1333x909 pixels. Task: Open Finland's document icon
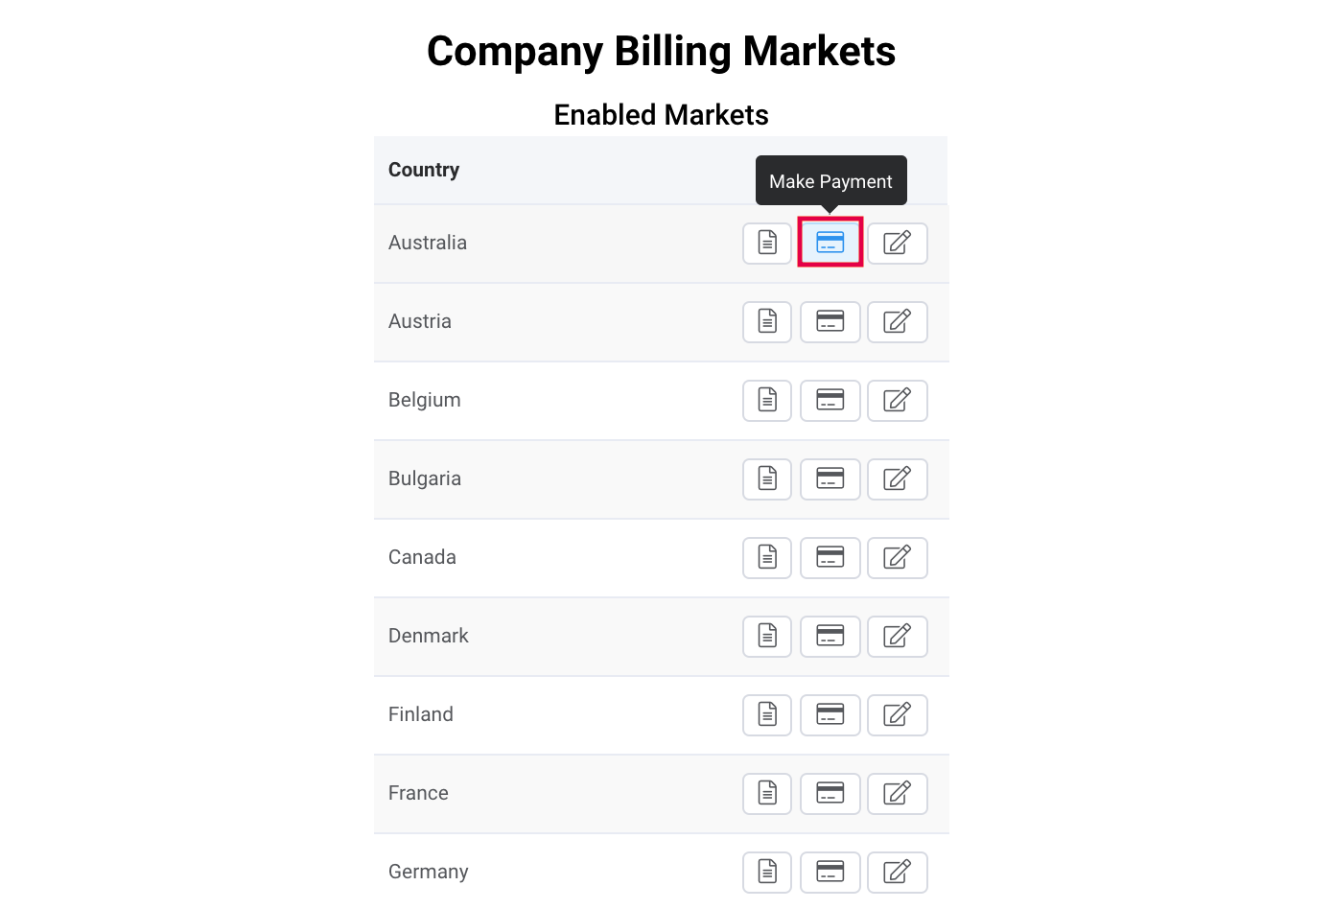767,714
